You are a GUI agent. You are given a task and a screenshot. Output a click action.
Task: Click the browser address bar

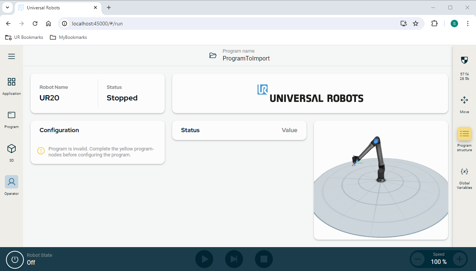pos(149,23)
